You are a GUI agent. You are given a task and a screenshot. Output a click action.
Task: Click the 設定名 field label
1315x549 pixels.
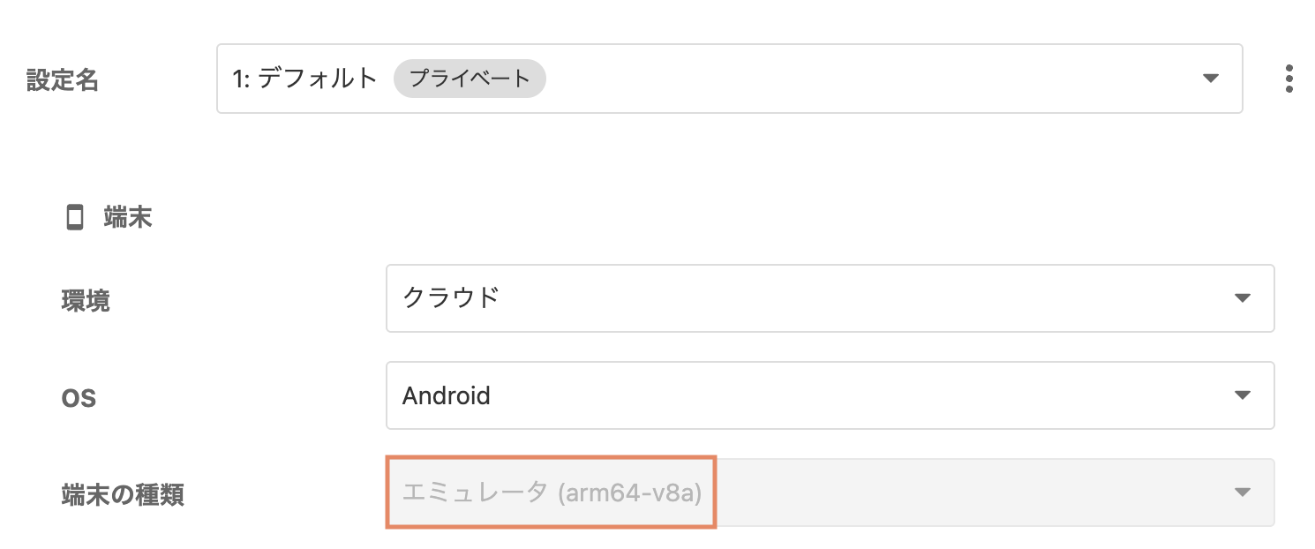point(63,80)
